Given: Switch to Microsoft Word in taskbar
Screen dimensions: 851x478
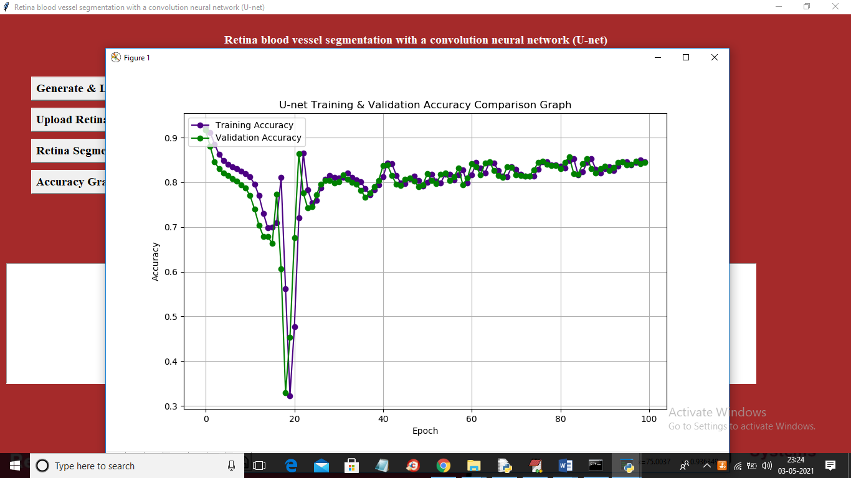Looking at the screenshot, I should pyautogui.click(x=566, y=466).
